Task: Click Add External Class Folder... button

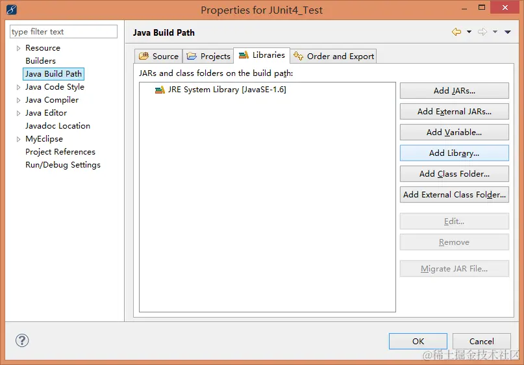Action: pyautogui.click(x=454, y=195)
